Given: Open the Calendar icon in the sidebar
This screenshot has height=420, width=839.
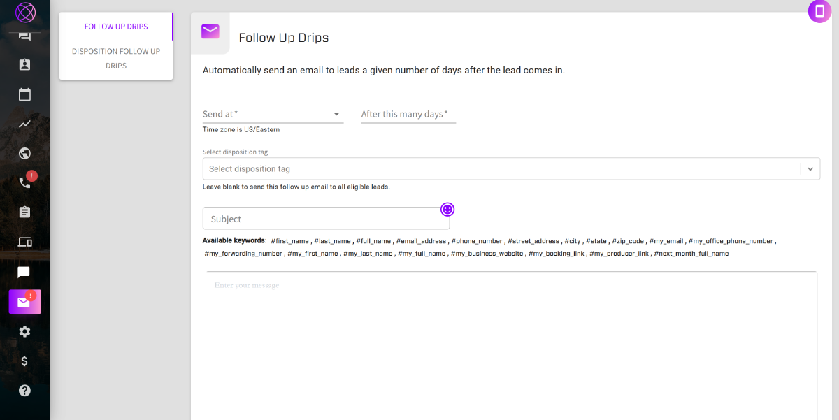Looking at the screenshot, I should coord(24,94).
